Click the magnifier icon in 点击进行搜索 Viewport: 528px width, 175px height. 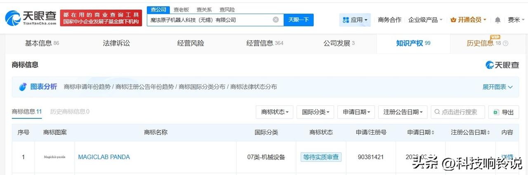click(x=437, y=112)
